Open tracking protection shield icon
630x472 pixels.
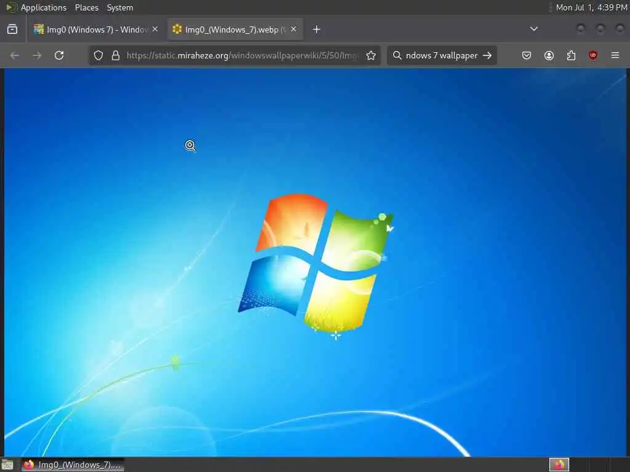98,55
